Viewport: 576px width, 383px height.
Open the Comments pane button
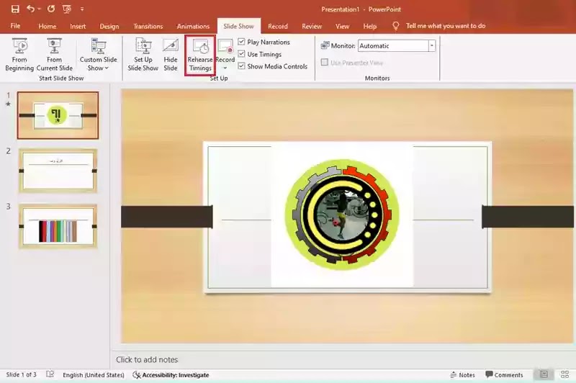[504, 375]
